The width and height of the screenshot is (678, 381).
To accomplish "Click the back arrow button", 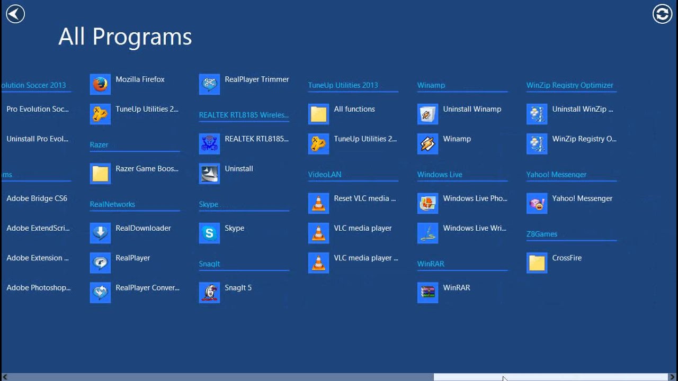I will pyautogui.click(x=15, y=14).
